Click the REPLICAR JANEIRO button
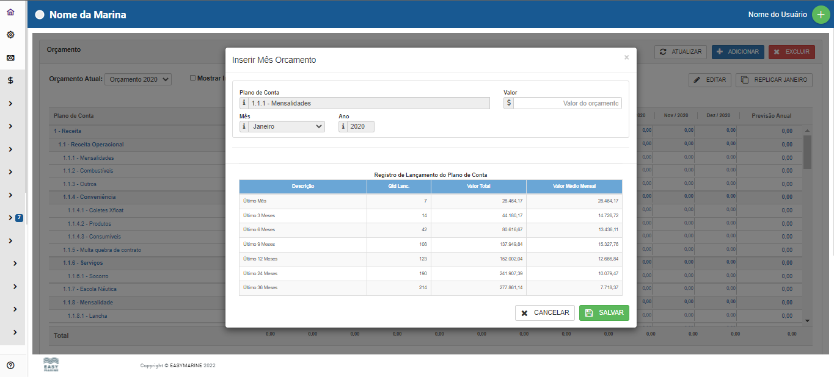Viewport: 834px width, 377px height. pos(774,79)
